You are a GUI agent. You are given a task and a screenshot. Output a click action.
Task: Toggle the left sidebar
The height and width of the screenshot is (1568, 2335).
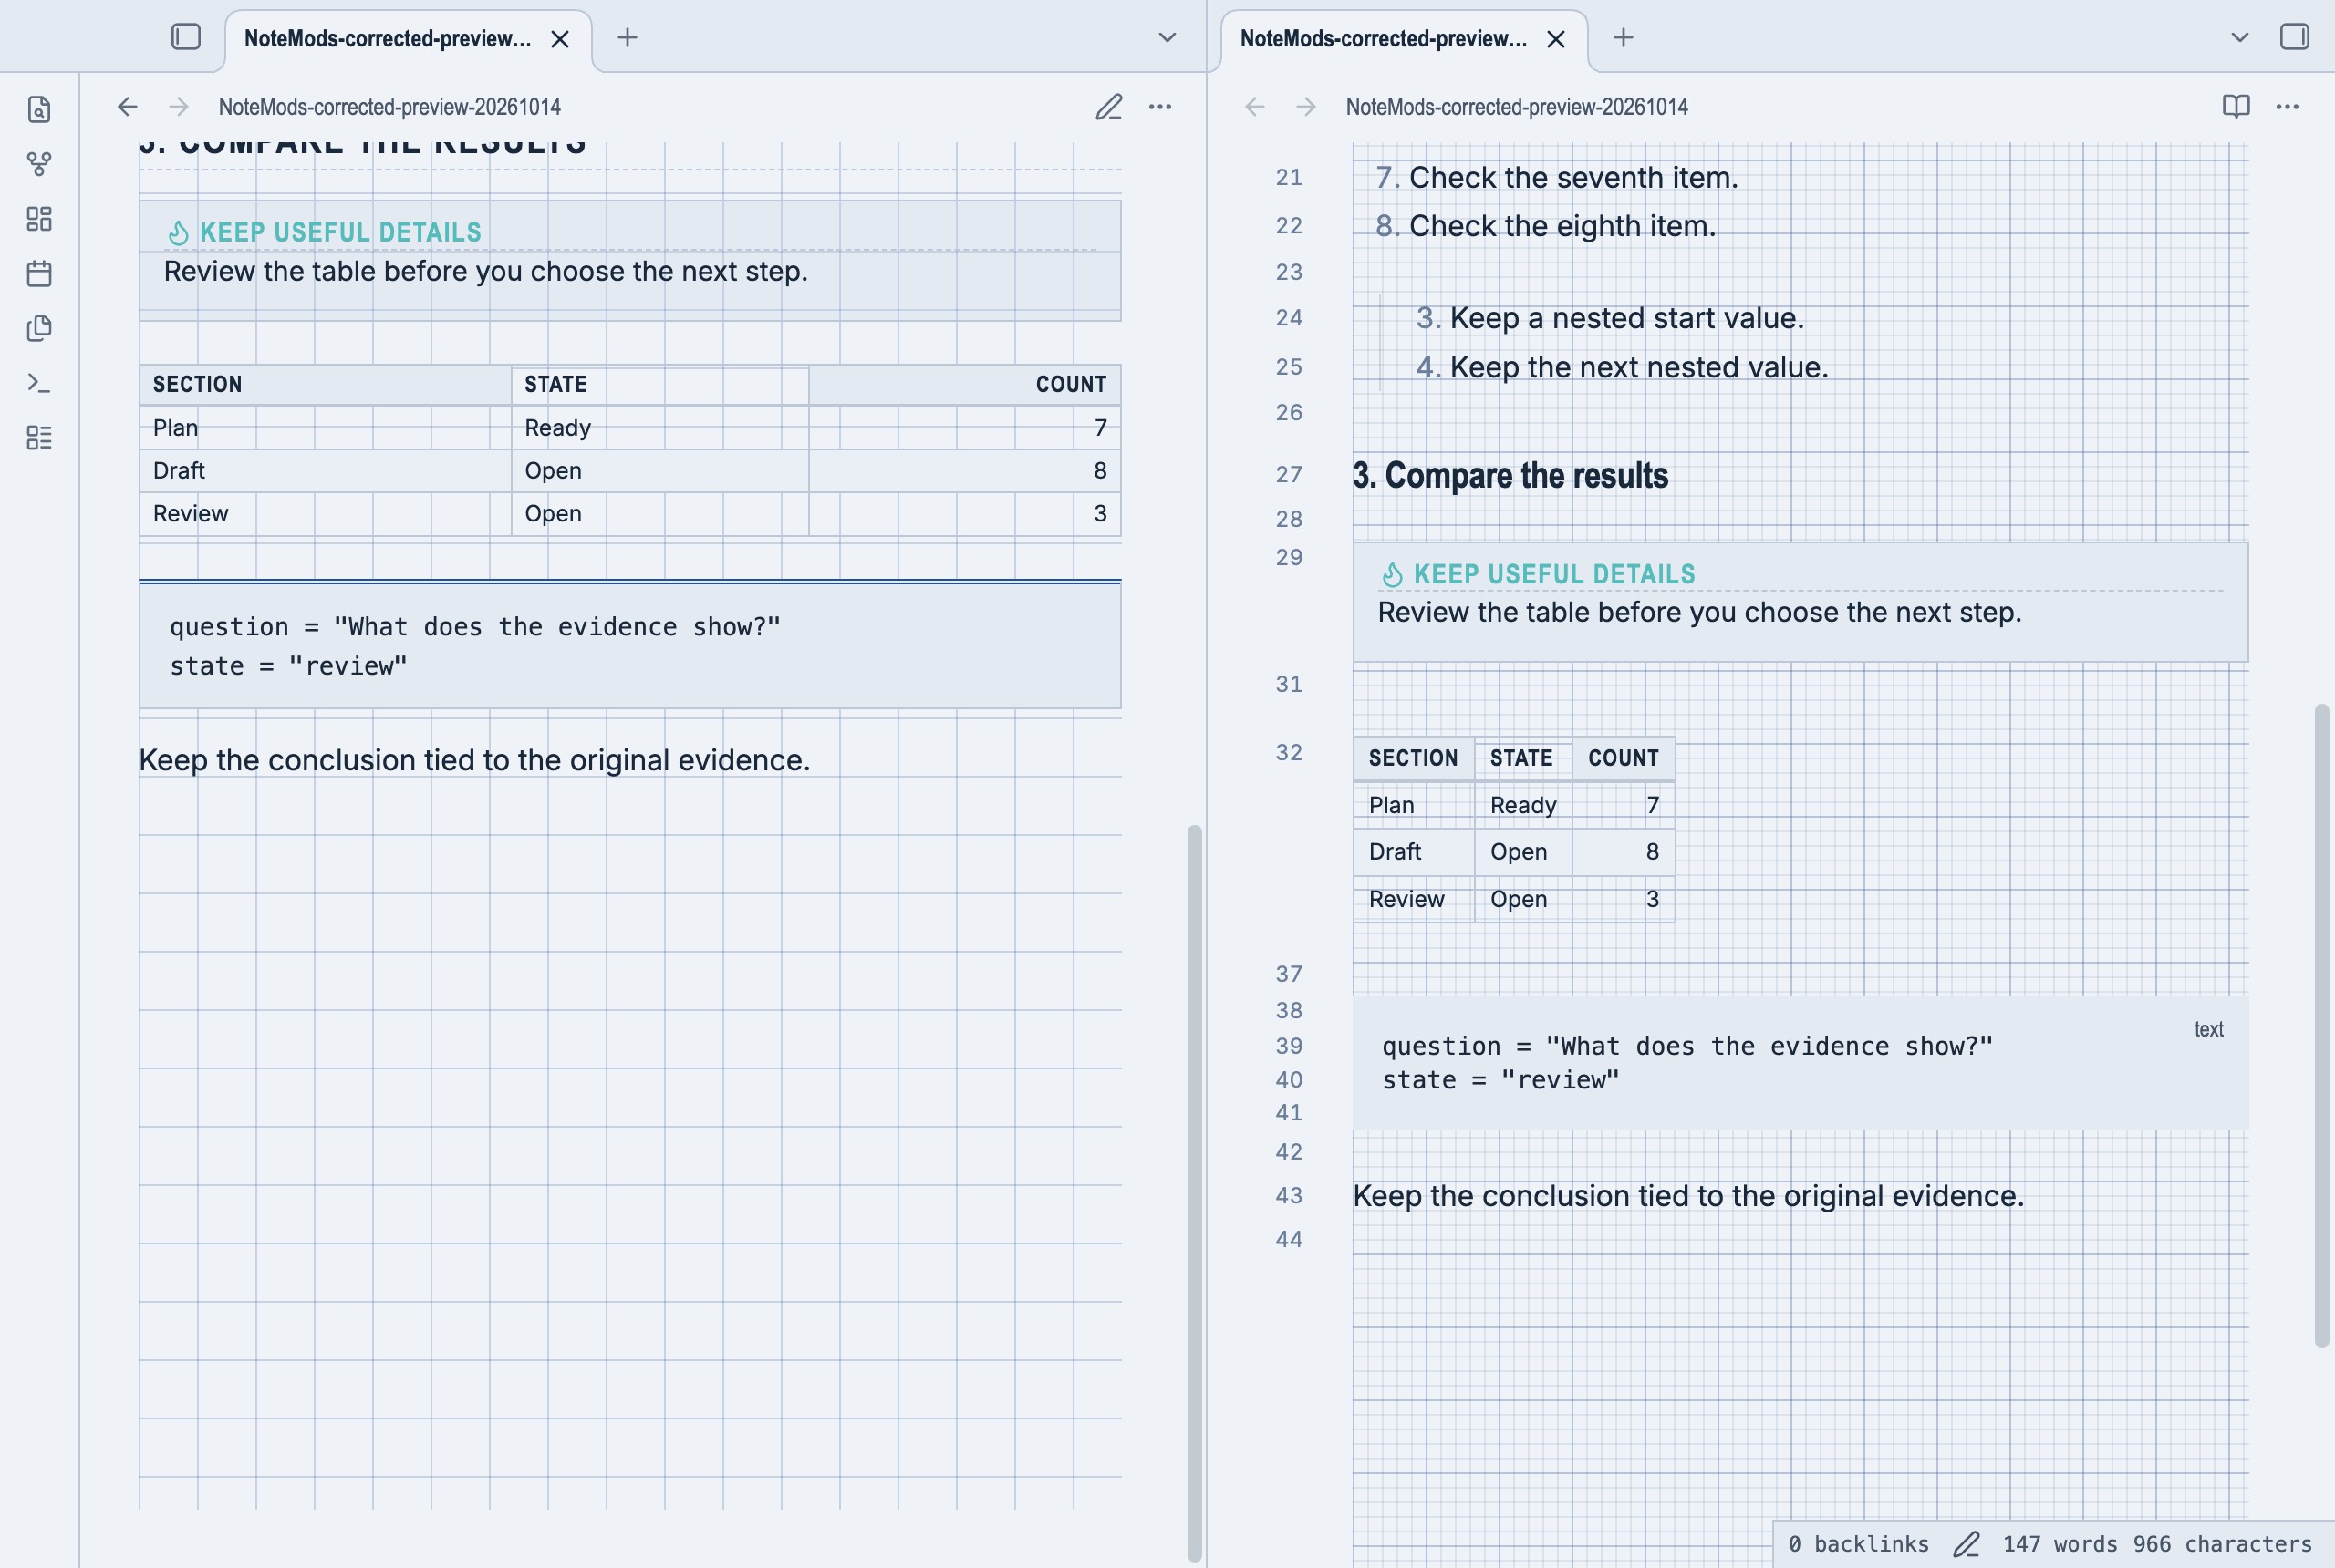[x=186, y=37]
